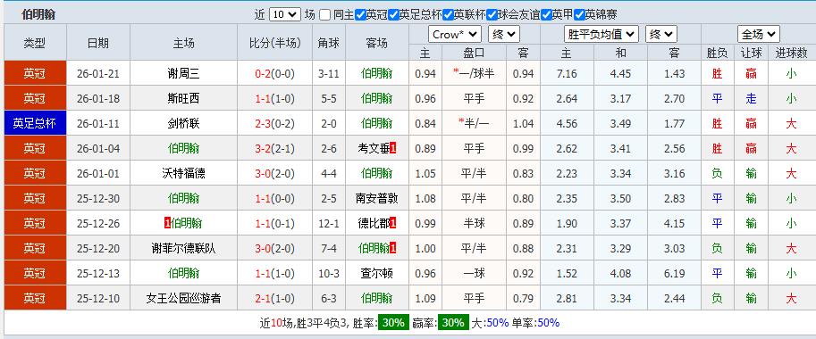Screen dimensions: 816x339
Task: Open the 终 dropdown next to 胜平负均值
Action: 660,34
